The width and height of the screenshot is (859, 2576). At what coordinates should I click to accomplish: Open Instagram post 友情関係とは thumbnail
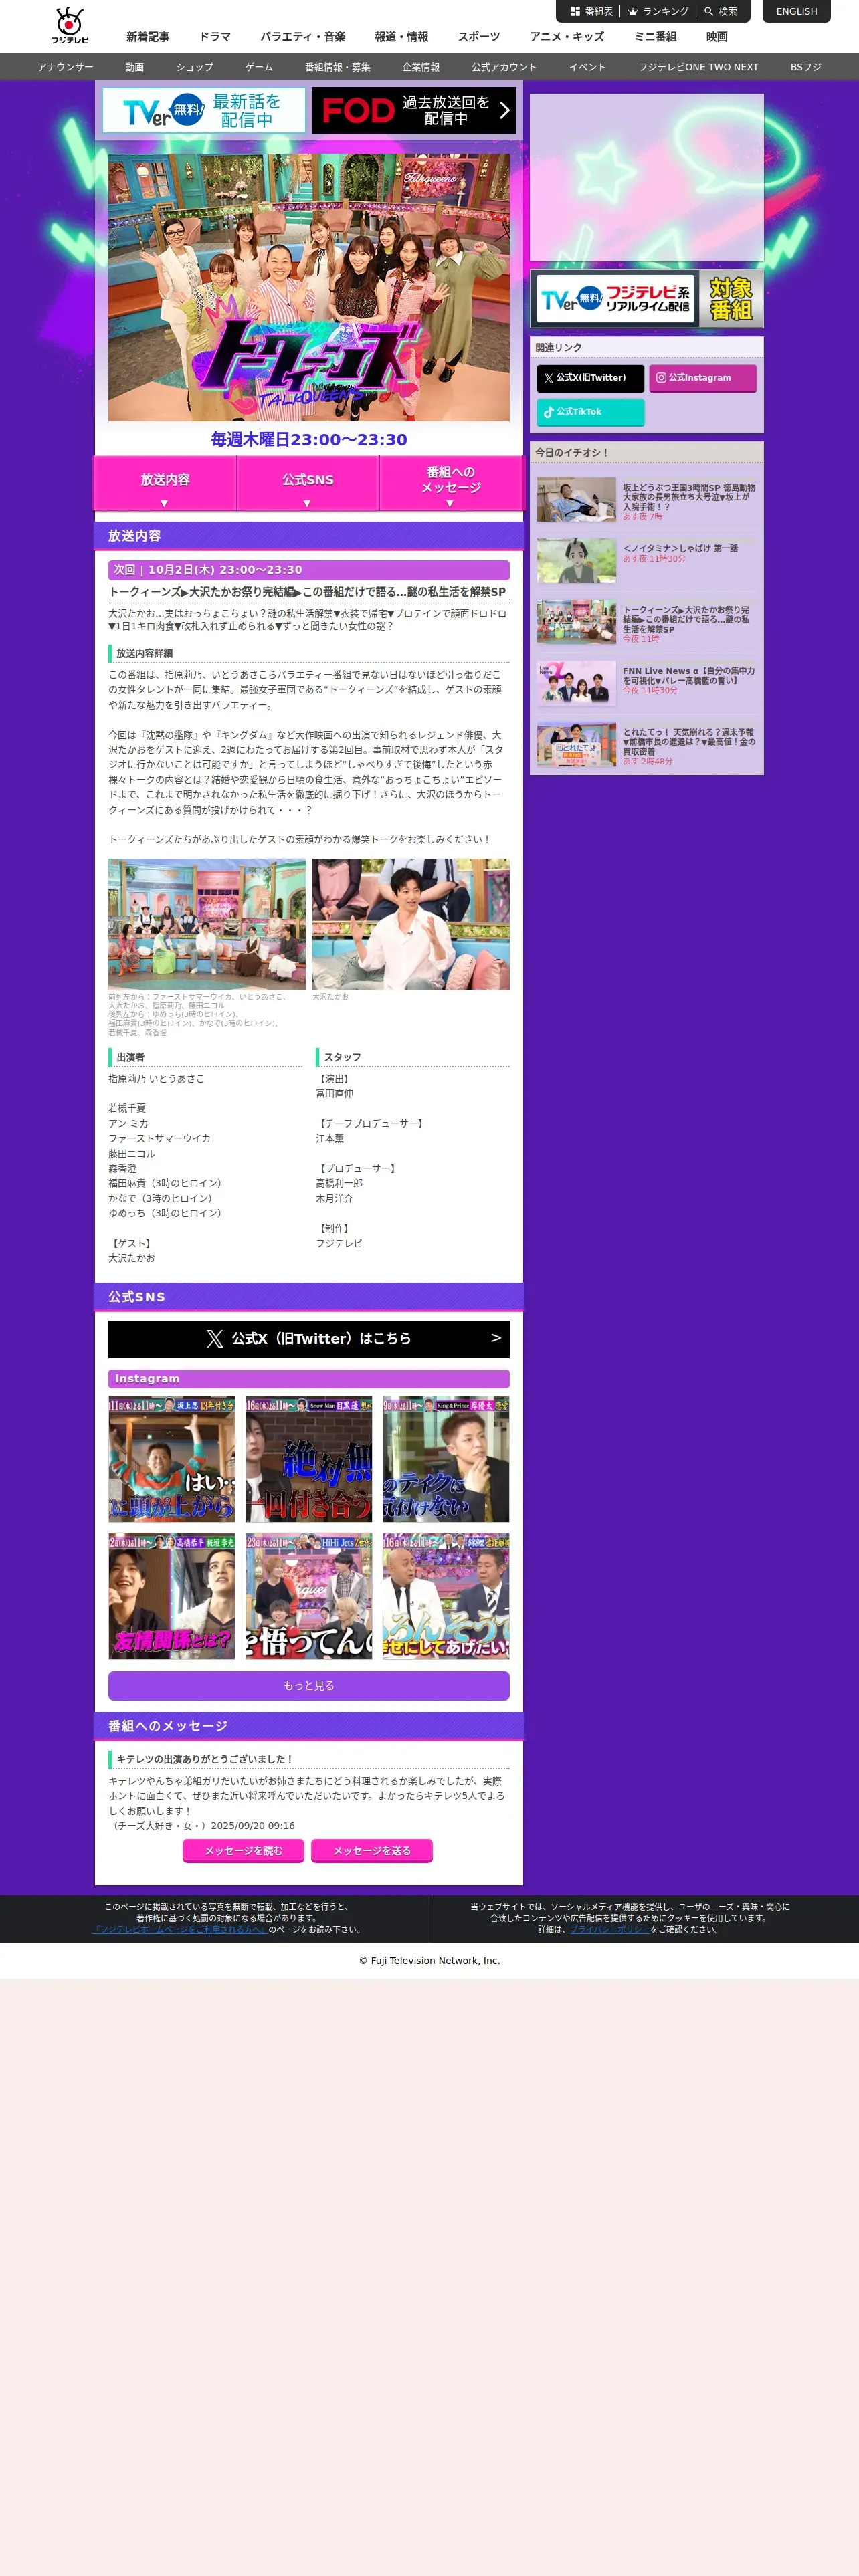point(171,1596)
